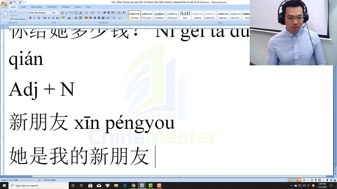
Task: Align text left
Action: [86, 18]
